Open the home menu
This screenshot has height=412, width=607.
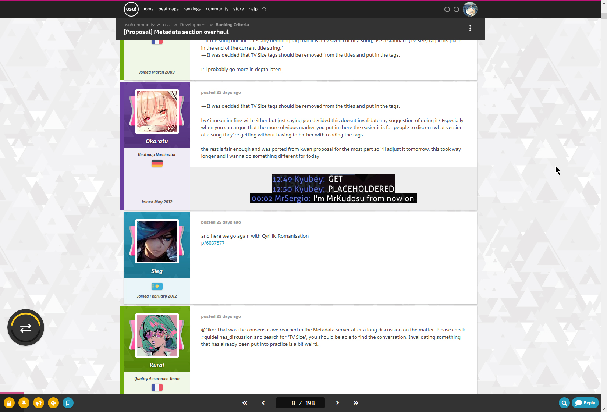click(148, 9)
